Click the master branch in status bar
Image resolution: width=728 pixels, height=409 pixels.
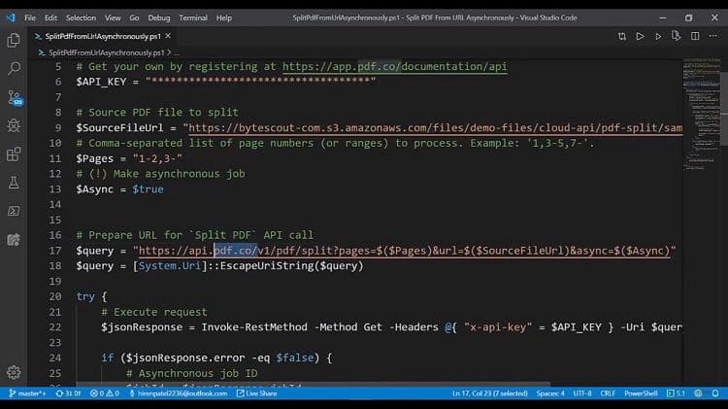[27, 393]
